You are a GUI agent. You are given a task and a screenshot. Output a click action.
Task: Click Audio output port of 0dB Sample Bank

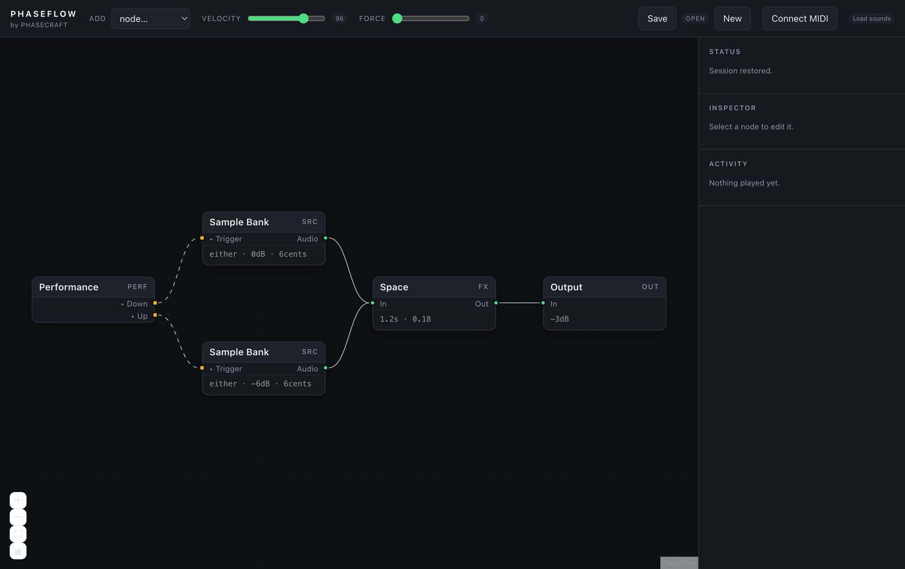325,238
